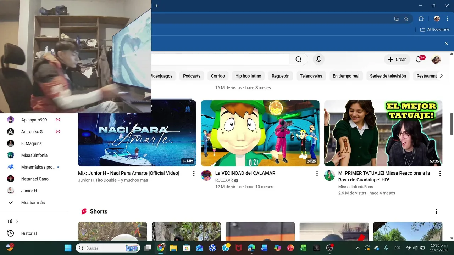The image size is (454, 255).
Task: Open McAfee from taskbar
Action: point(238,248)
